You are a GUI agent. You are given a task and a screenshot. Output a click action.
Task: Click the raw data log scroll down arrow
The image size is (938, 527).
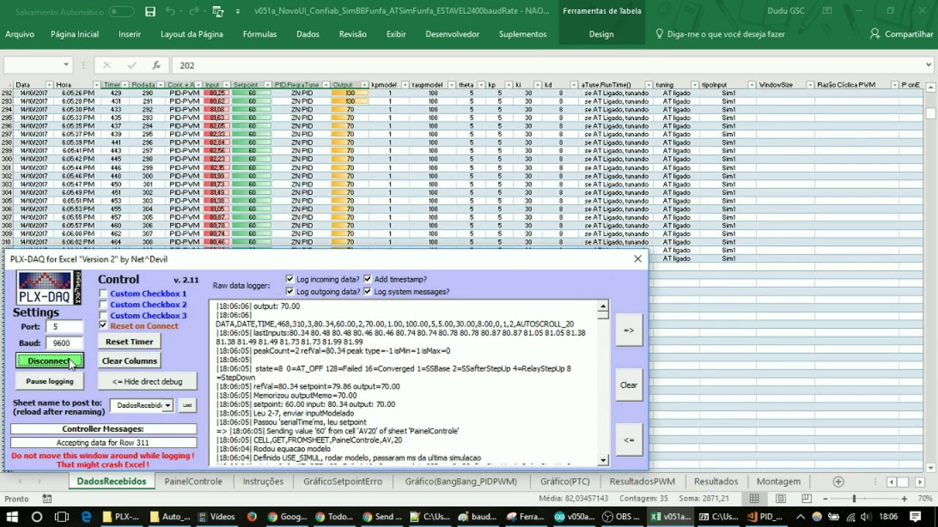pos(603,460)
